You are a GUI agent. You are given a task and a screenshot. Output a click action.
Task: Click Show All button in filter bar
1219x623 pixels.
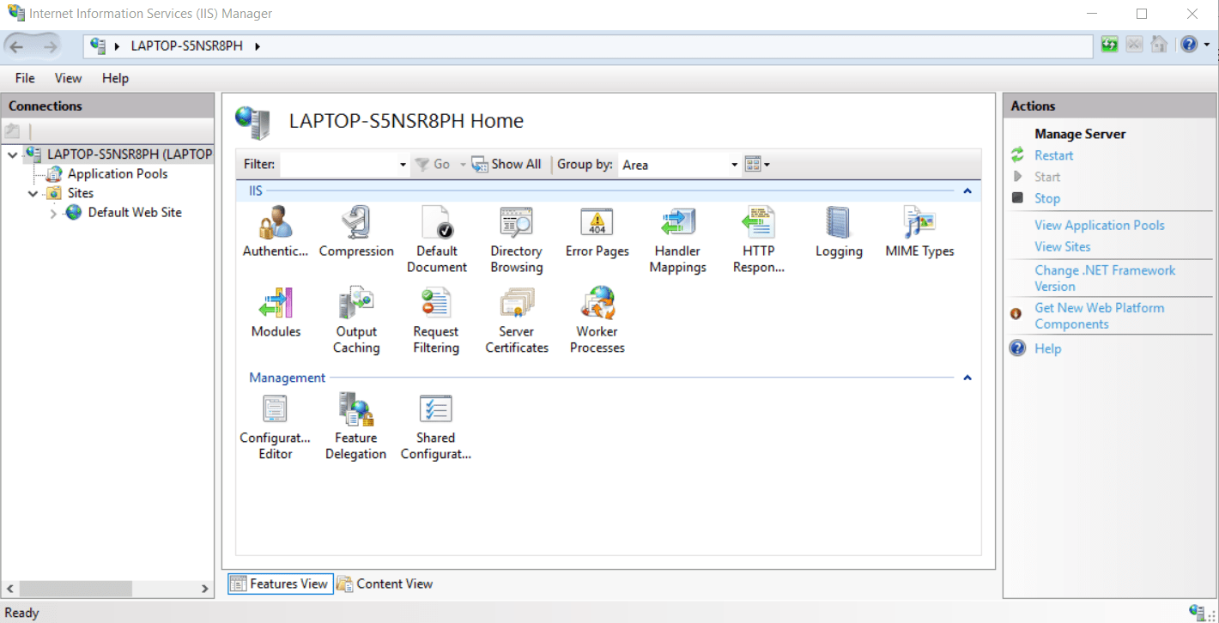coord(506,164)
